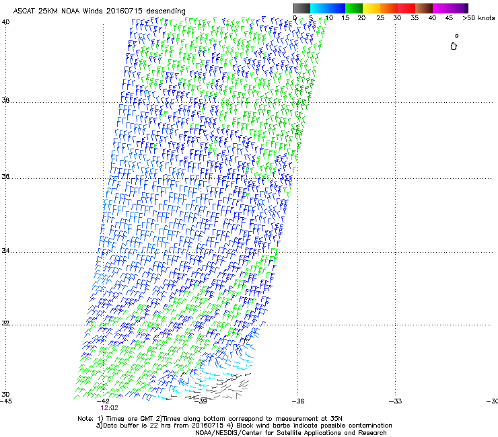Click latitude label '36'

[x=5, y=176]
